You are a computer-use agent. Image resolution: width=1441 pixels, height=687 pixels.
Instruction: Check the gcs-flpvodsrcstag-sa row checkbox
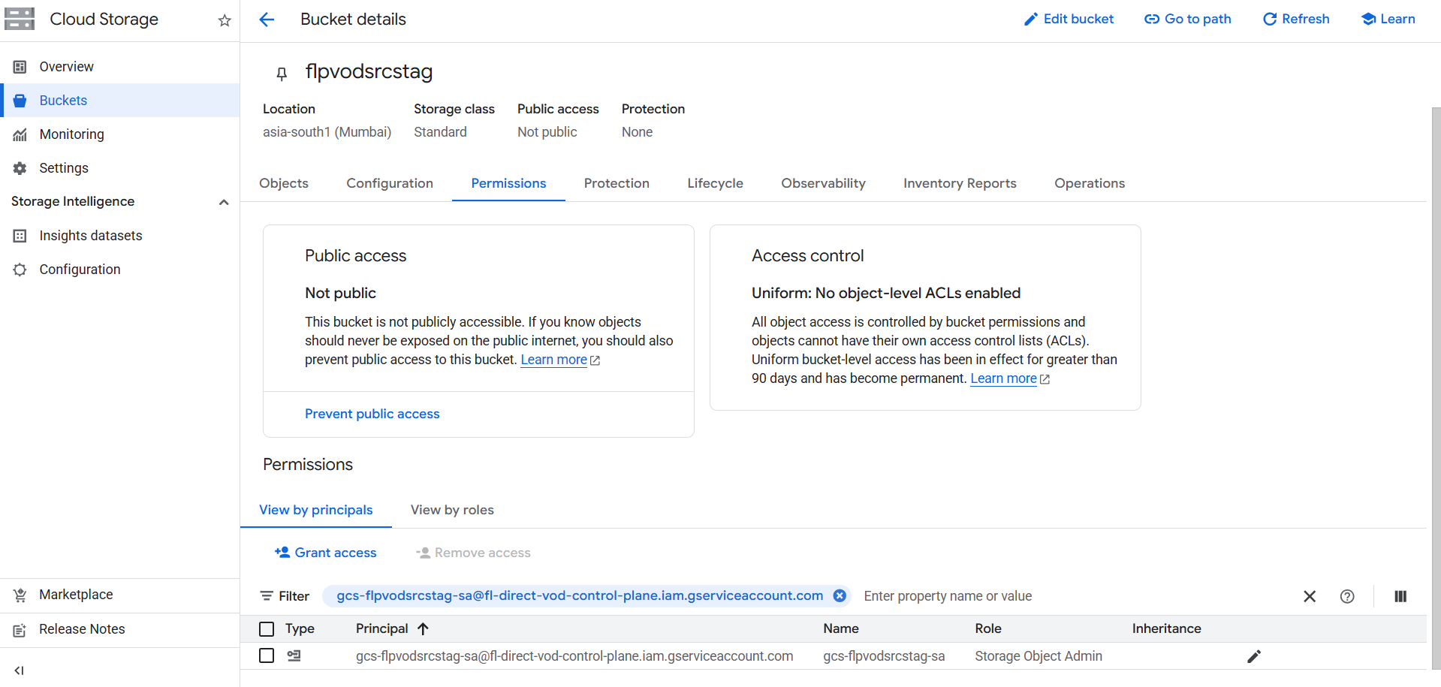pos(267,655)
